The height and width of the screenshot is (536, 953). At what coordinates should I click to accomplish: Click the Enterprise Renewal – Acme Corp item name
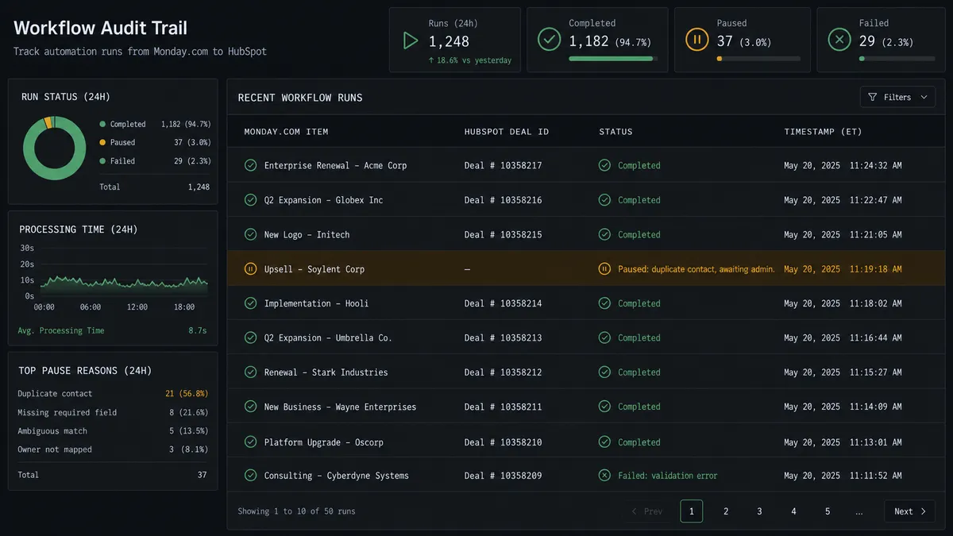[335, 165]
